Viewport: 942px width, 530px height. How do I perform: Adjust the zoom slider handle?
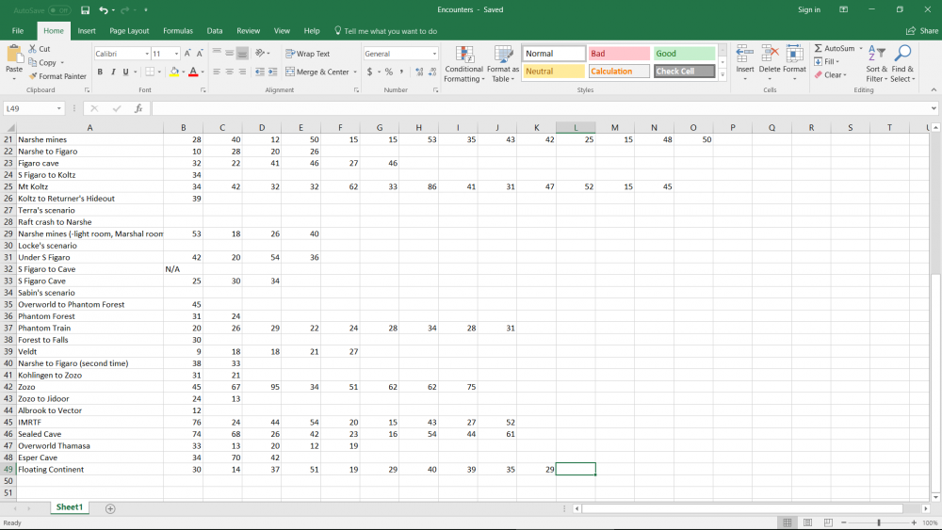[x=878, y=522]
